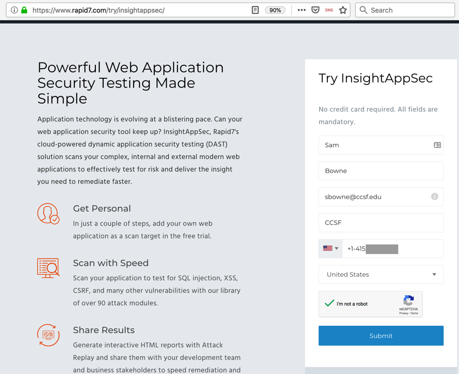Viewport: 459px width, 374px height.
Task: Save page to Pocket icon
Action: pyautogui.click(x=316, y=10)
